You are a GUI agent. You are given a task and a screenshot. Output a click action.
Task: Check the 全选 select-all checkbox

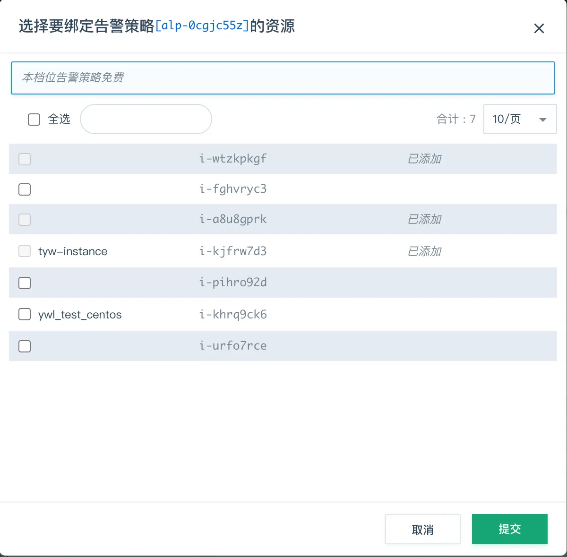click(34, 120)
